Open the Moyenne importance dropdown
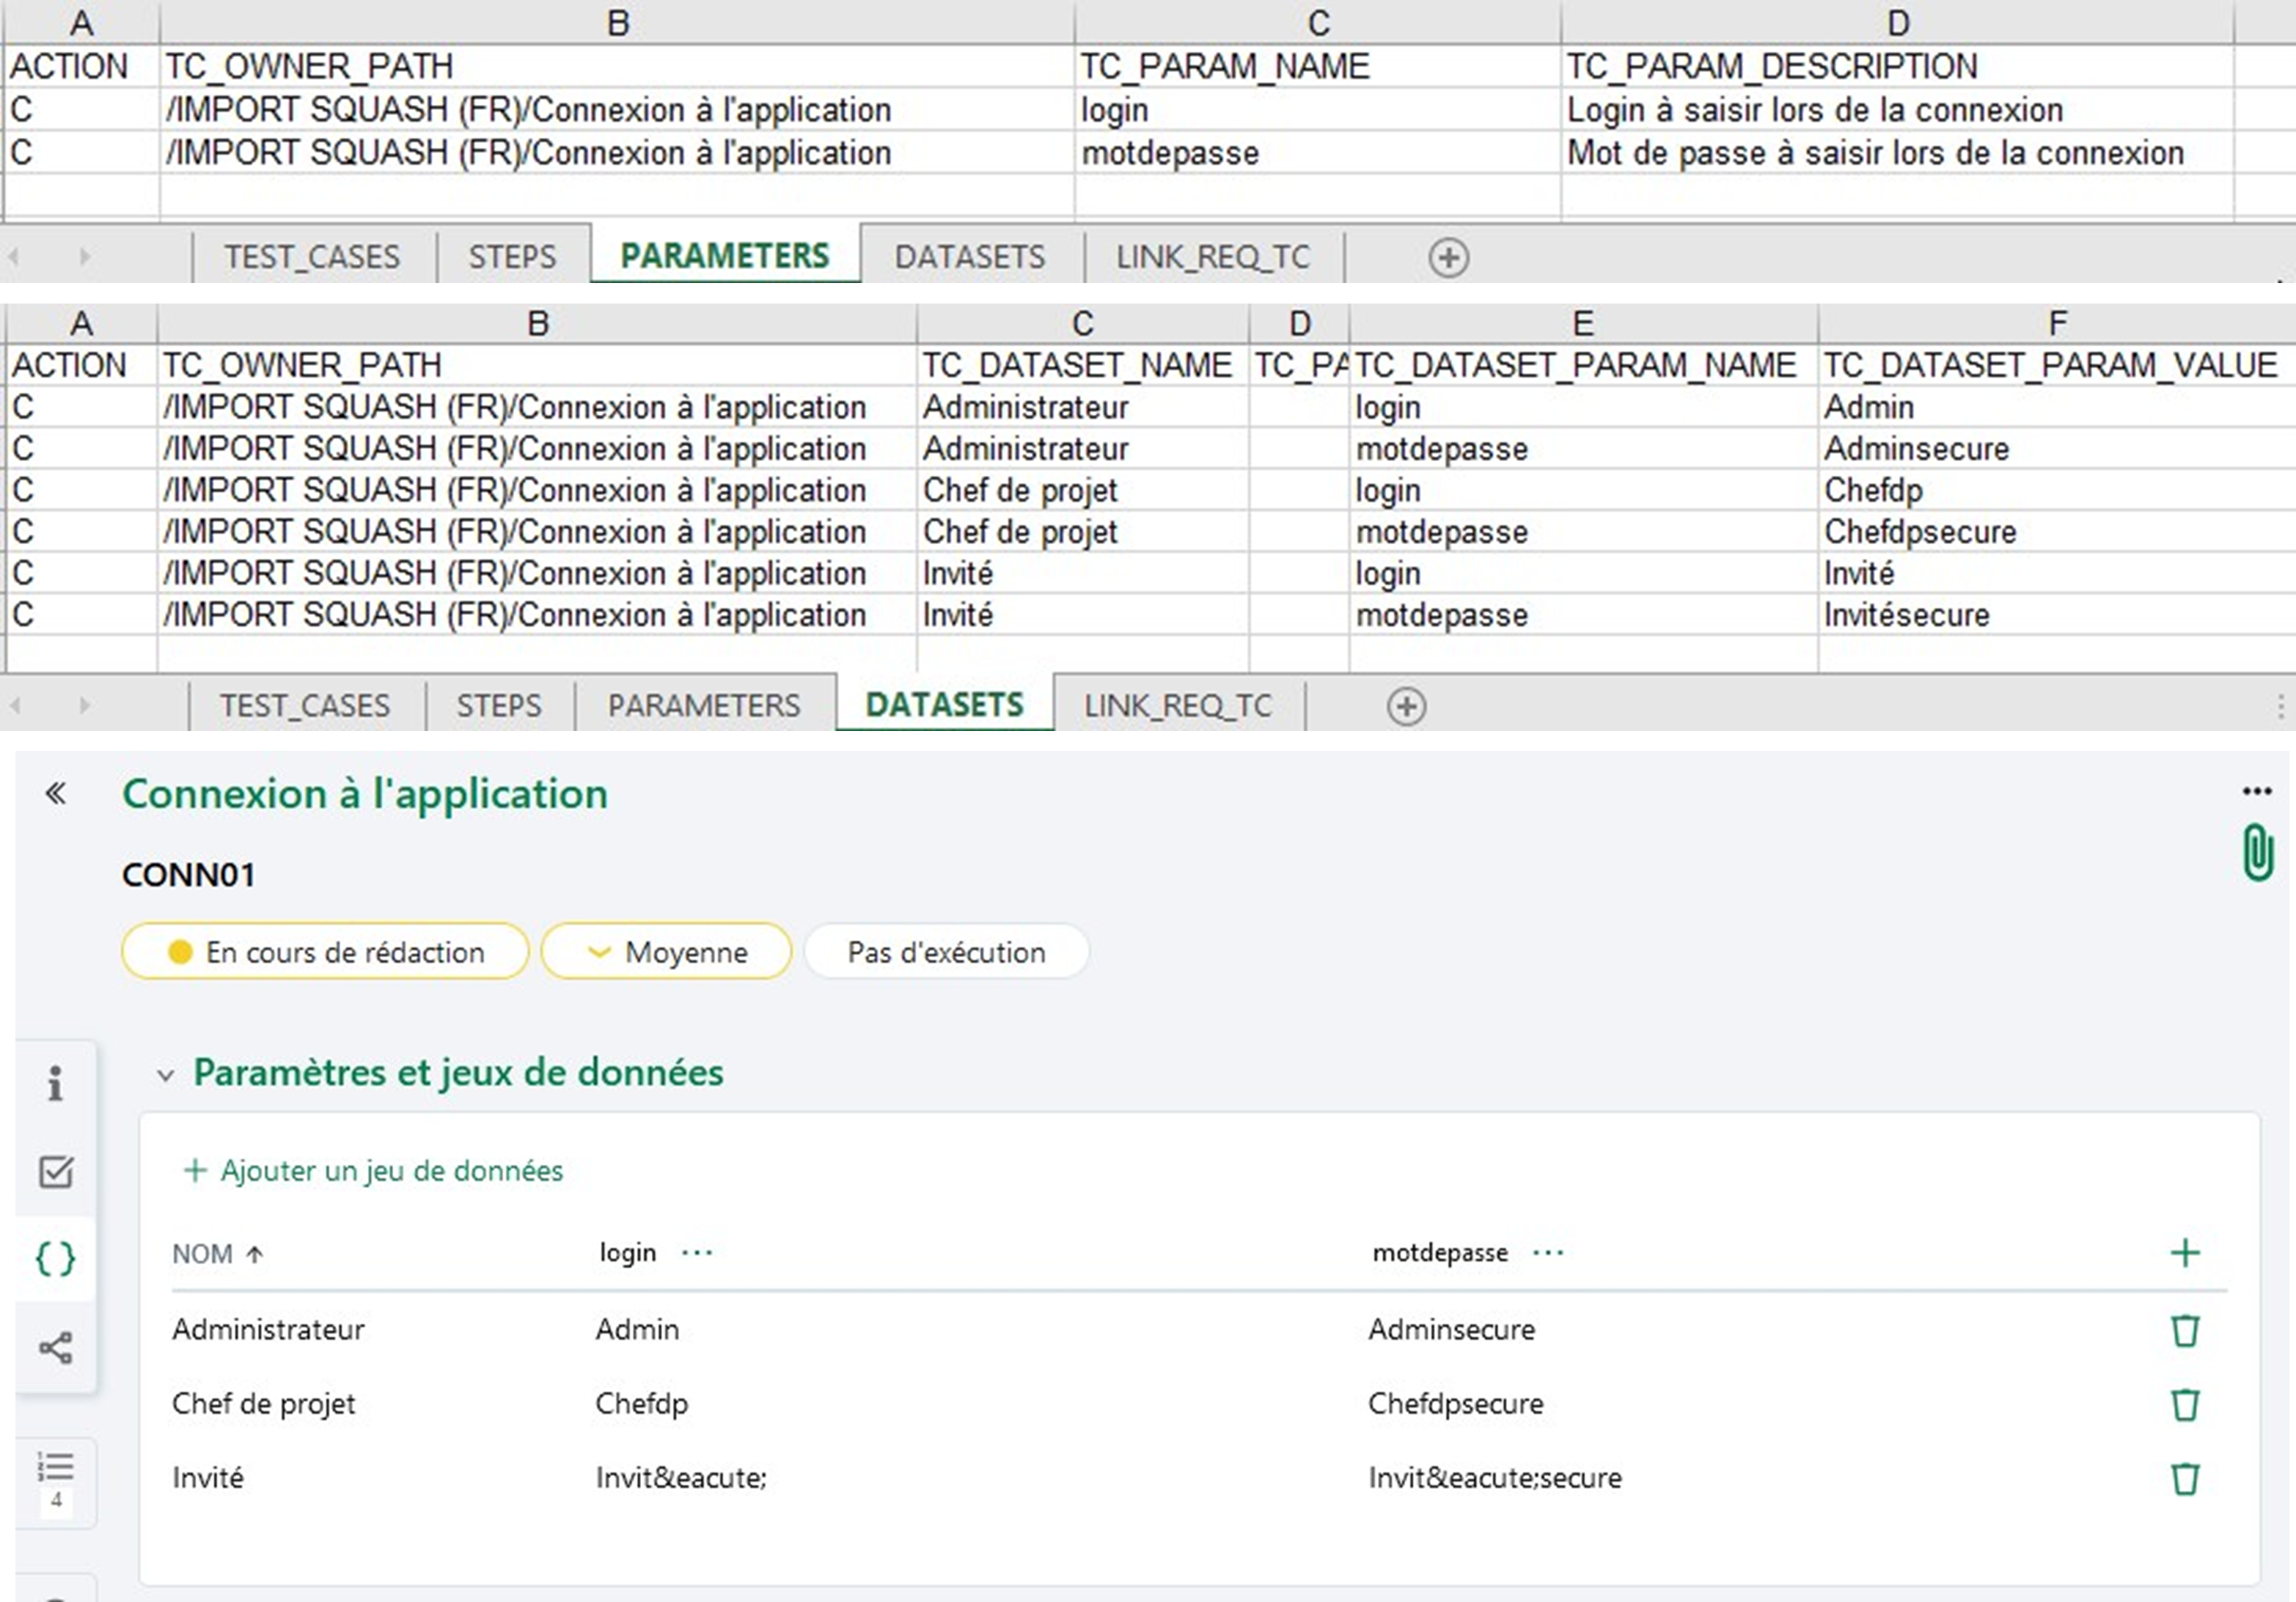2296x1602 pixels. [665, 952]
